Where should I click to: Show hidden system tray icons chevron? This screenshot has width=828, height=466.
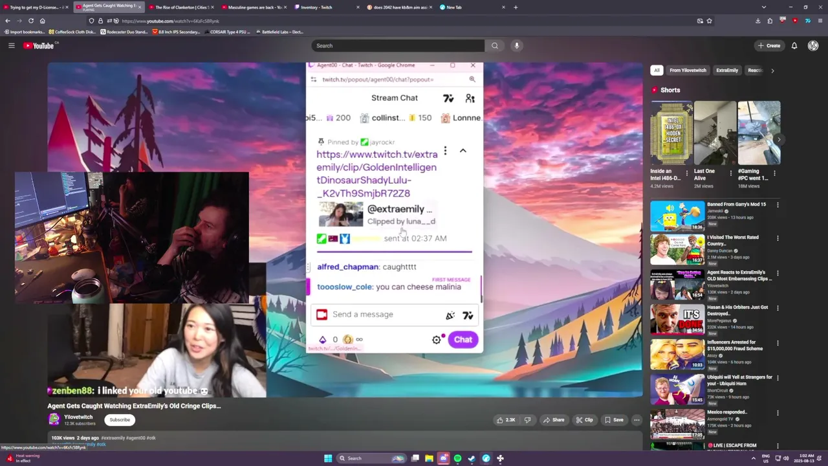[753, 458]
